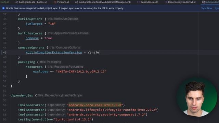Click the compose property on line 42
Image resolution: width=219 pixels, height=123 pixels.
(32, 38)
